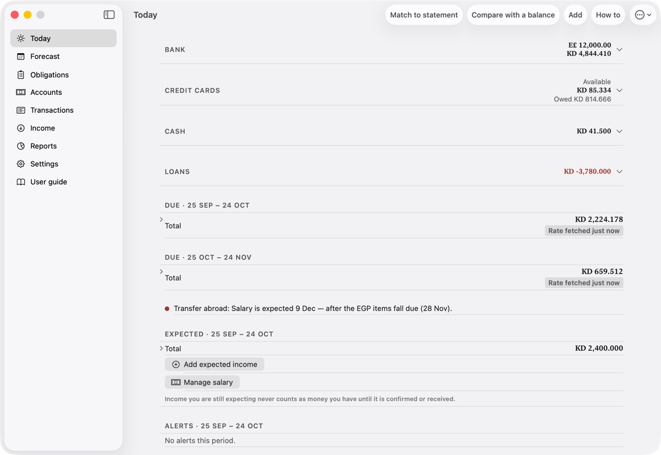Click the Manage salary label

coord(208,383)
